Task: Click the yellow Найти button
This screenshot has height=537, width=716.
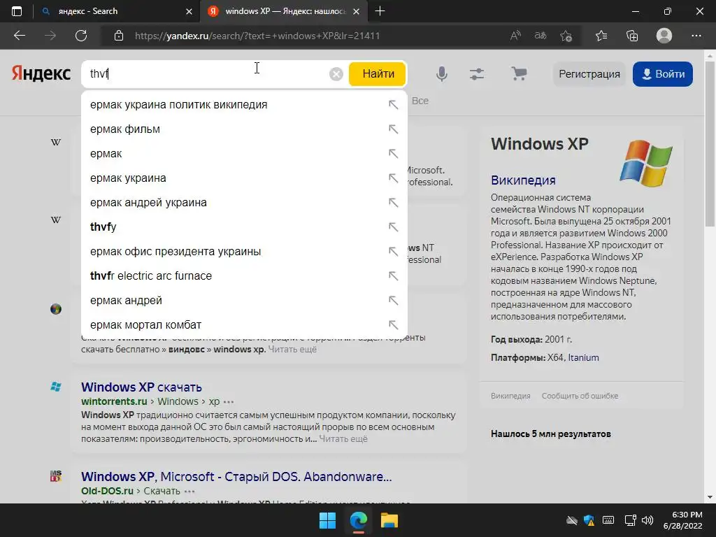Action: click(378, 74)
